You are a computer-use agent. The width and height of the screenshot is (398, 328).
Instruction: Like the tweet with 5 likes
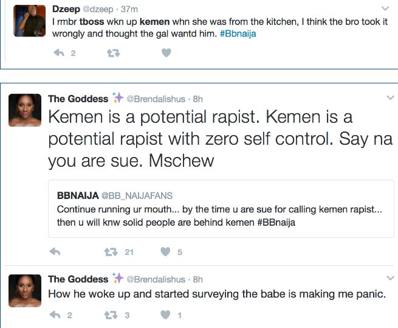click(x=165, y=251)
